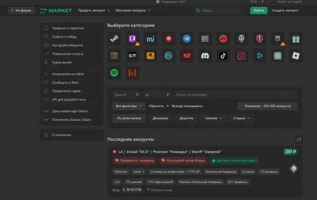317x200 pixels.
Task: Expand the Все фильтры dropdown
Action: click(x=129, y=106)
